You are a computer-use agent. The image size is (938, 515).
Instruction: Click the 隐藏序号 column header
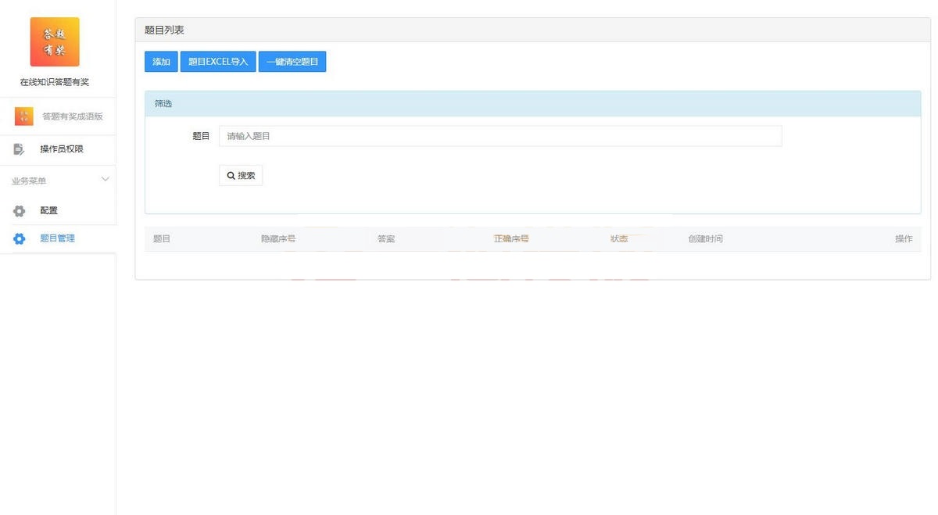(278, 238)
